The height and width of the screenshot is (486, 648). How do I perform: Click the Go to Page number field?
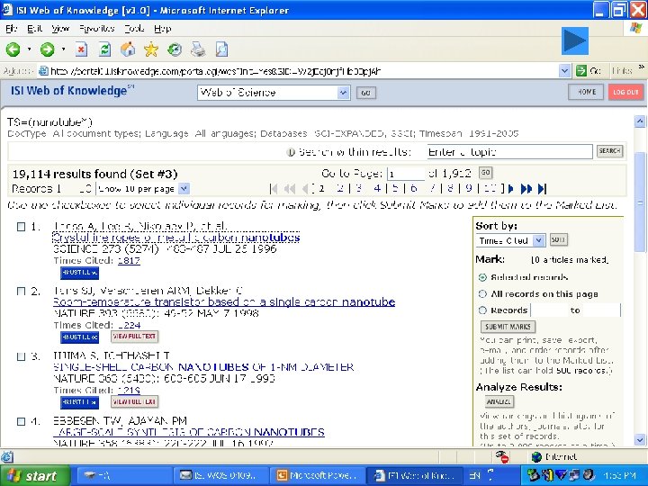[406, 174]
